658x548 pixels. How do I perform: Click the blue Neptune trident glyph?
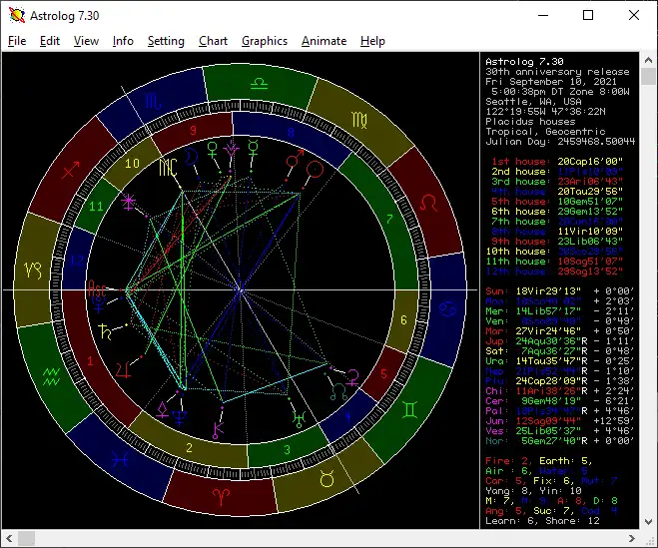tap(180, 418)
